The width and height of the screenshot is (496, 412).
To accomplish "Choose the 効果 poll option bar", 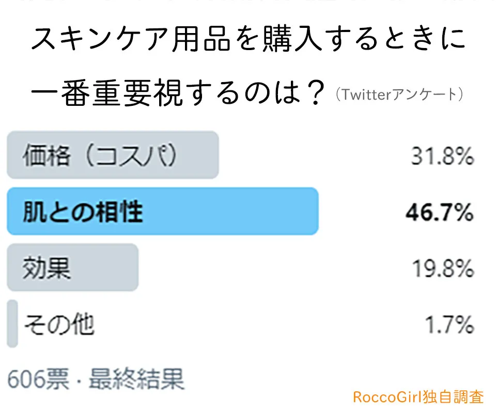I will point(72,267).
